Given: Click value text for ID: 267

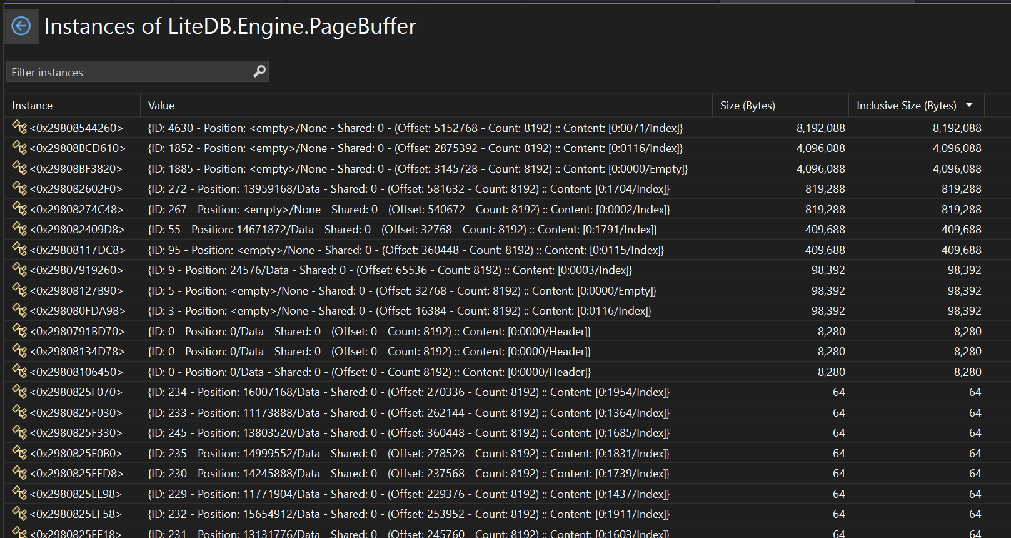Looking at the screenshot, I should [x=409, y=210].
